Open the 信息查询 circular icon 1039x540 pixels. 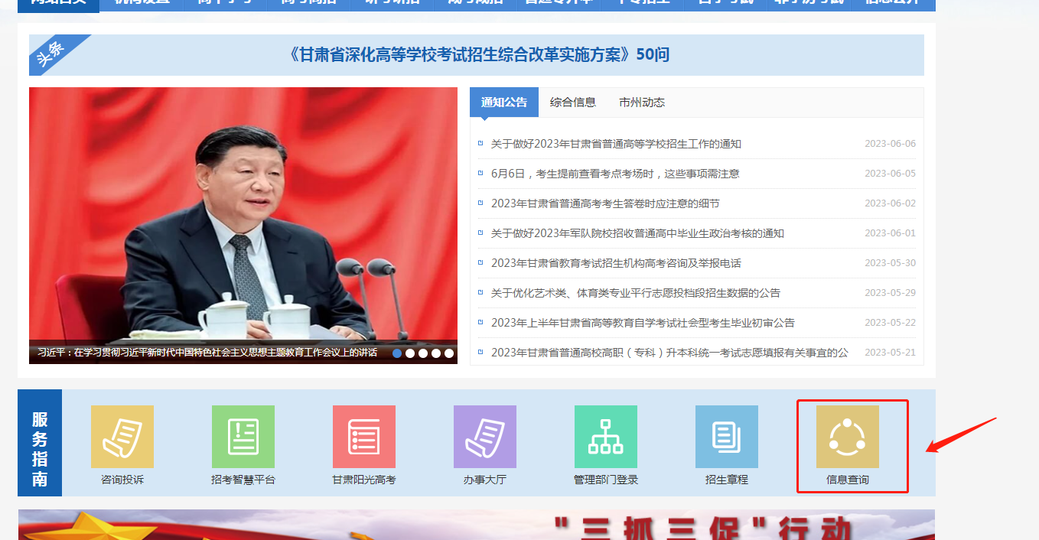click(x=848, y=436)
